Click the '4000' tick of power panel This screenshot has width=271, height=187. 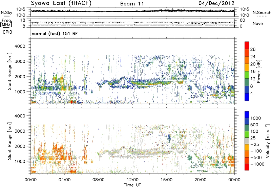[x=21, y=46]
